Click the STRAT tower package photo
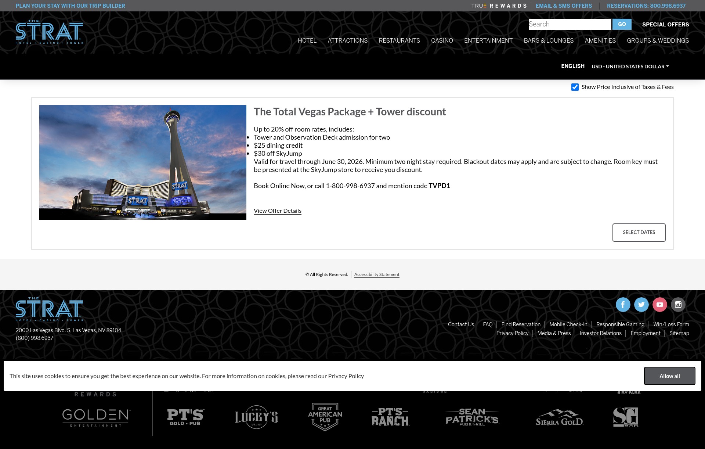 pos(143,163)
